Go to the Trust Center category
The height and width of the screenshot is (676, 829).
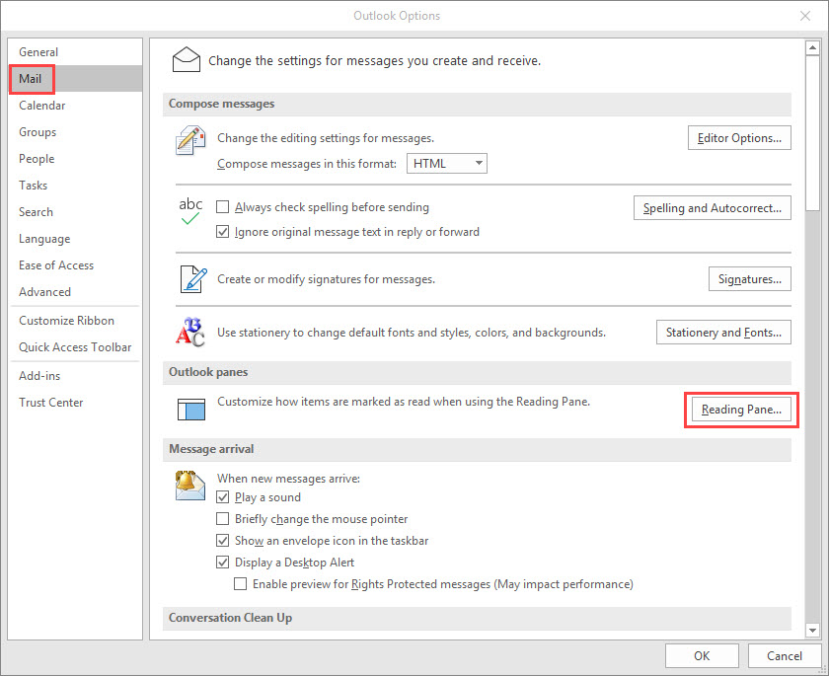click(75, 403)
